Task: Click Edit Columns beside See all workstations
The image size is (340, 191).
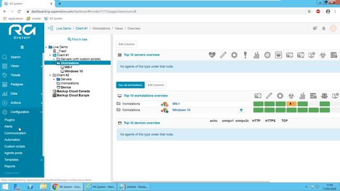Action: 156,85
